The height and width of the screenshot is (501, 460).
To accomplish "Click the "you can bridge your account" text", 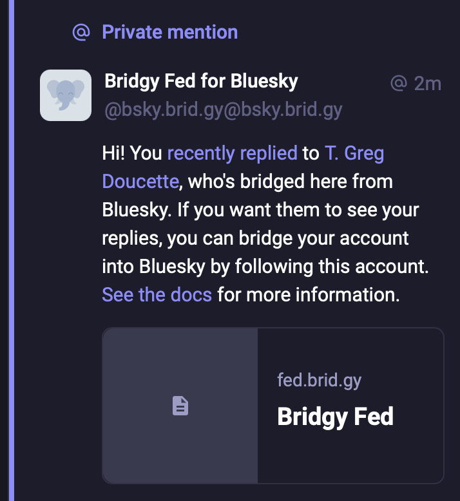I will tap(289, 238).
